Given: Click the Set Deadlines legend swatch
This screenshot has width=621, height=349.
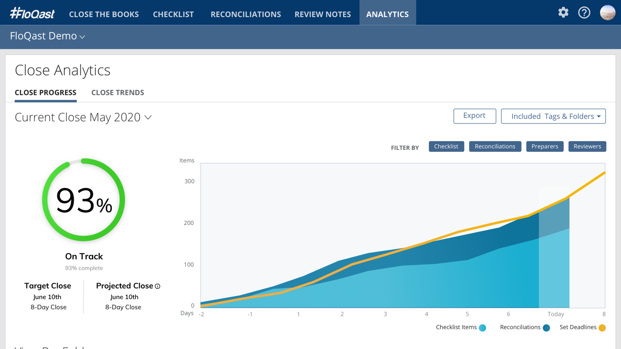Looking at the screenshot, I should (x=602, y=328).
